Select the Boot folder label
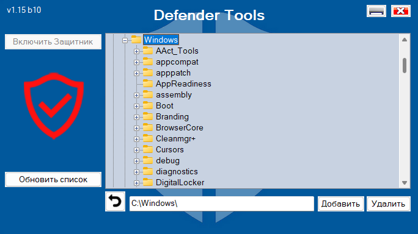 (164, 105)
